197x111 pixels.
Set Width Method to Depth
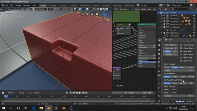(183, 77)
